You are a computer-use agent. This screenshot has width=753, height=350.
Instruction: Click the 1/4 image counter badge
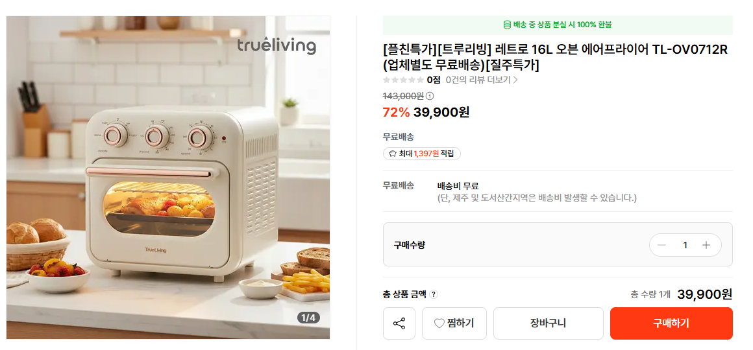click(x=308, y=318)
